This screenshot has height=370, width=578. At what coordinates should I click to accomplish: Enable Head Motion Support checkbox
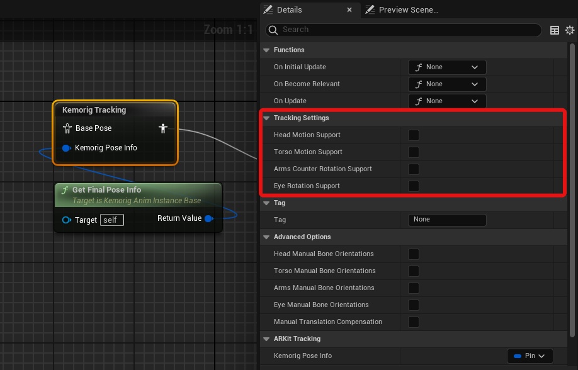414,135
